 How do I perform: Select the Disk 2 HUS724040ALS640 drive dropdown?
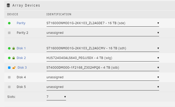[103, 58]
